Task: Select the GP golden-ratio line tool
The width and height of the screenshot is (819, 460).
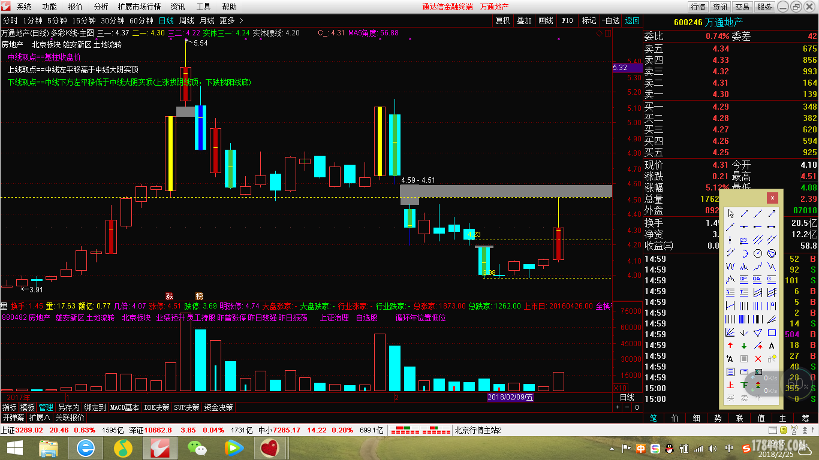Action: point(744,279)
